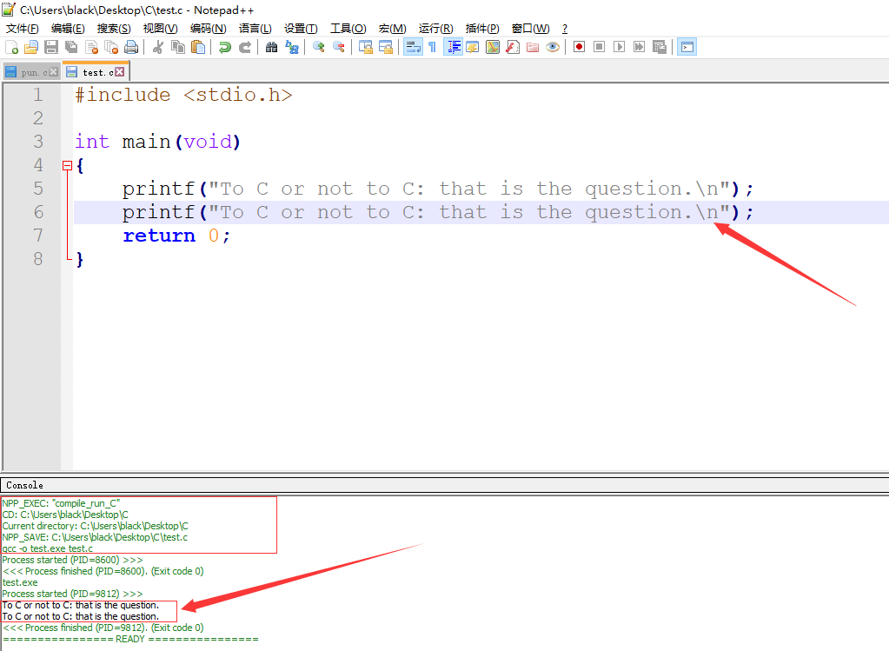Open the 视图(V) menu
889x651 pixels.
coord(161,29)
